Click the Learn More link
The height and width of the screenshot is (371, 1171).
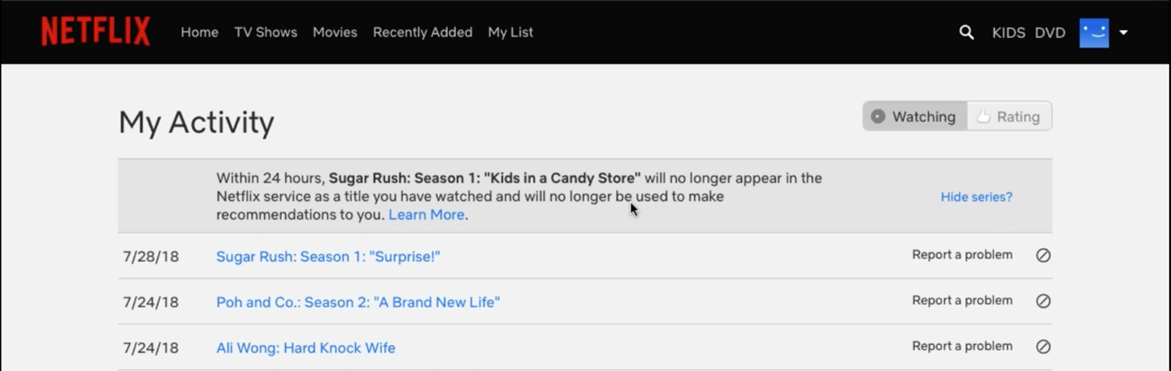coord(426,215)
